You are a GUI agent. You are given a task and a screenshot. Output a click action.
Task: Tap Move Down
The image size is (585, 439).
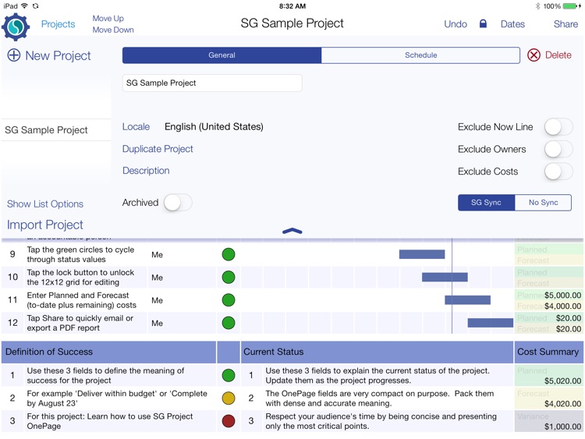point(113,30)
